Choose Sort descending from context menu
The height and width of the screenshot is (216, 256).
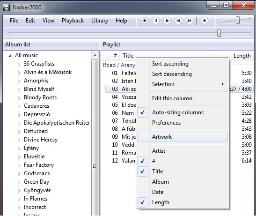(x=183, y=74)
